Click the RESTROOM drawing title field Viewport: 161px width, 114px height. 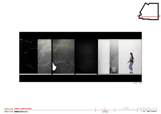tap(105, 111)
